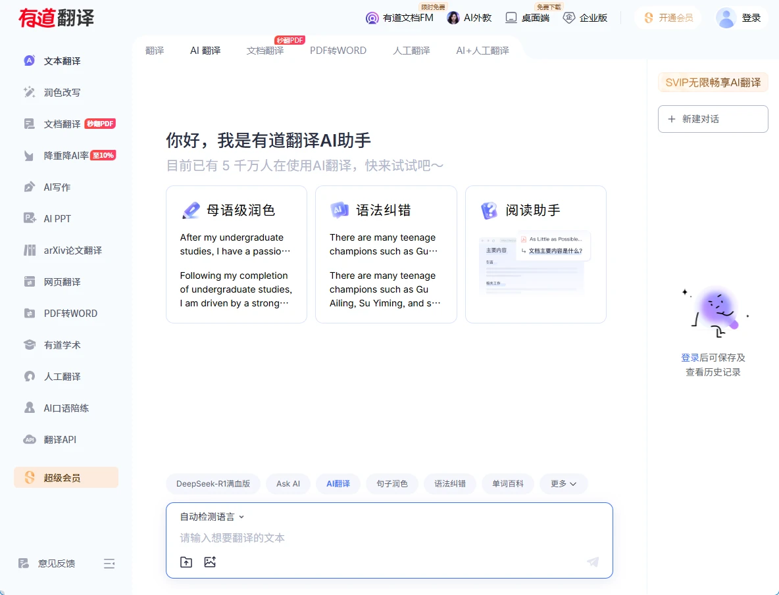This screenshot has height=595, width=779.
Task: Expand the 自动检测语言 language dropdown
Action: tap(212, 517)
